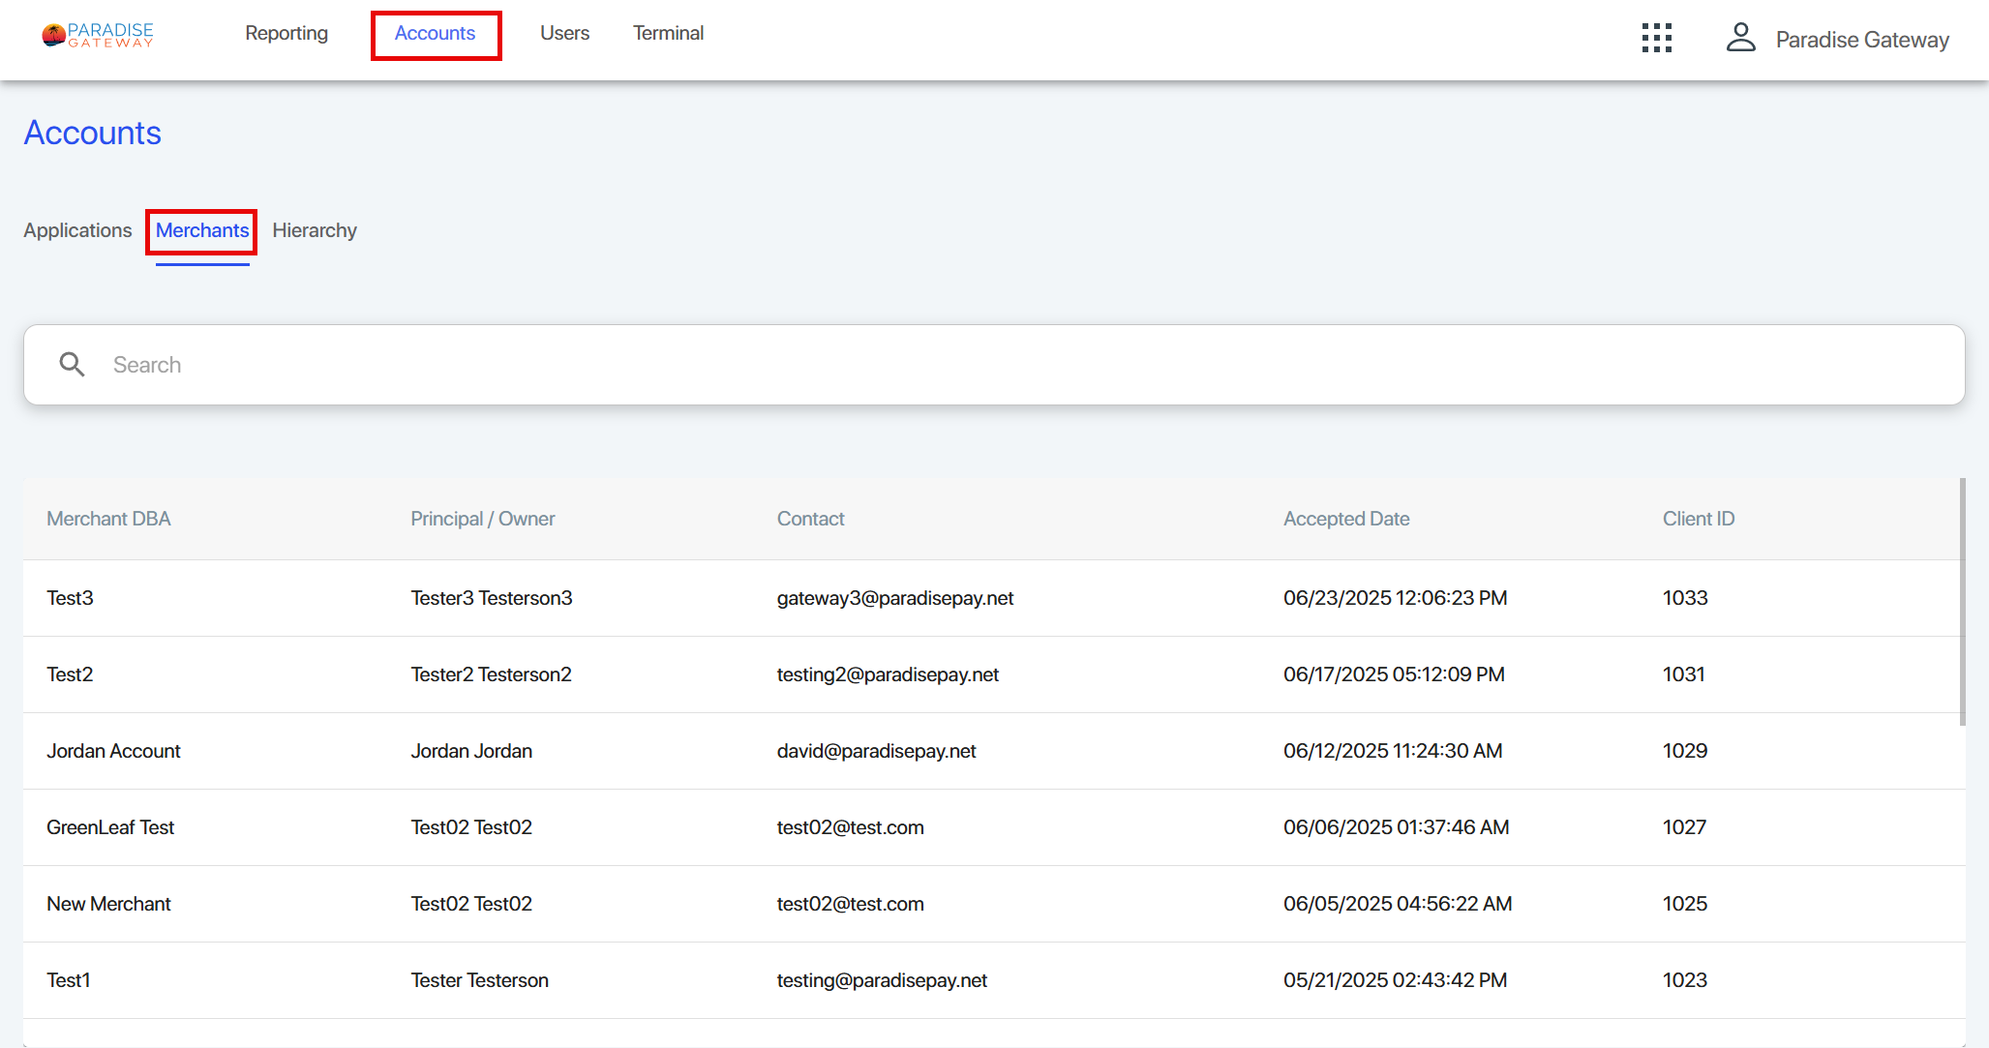This screenshot has height=1048, width=1989.
Task: Focus the Search input field
Action: click(x=994, y=365)
